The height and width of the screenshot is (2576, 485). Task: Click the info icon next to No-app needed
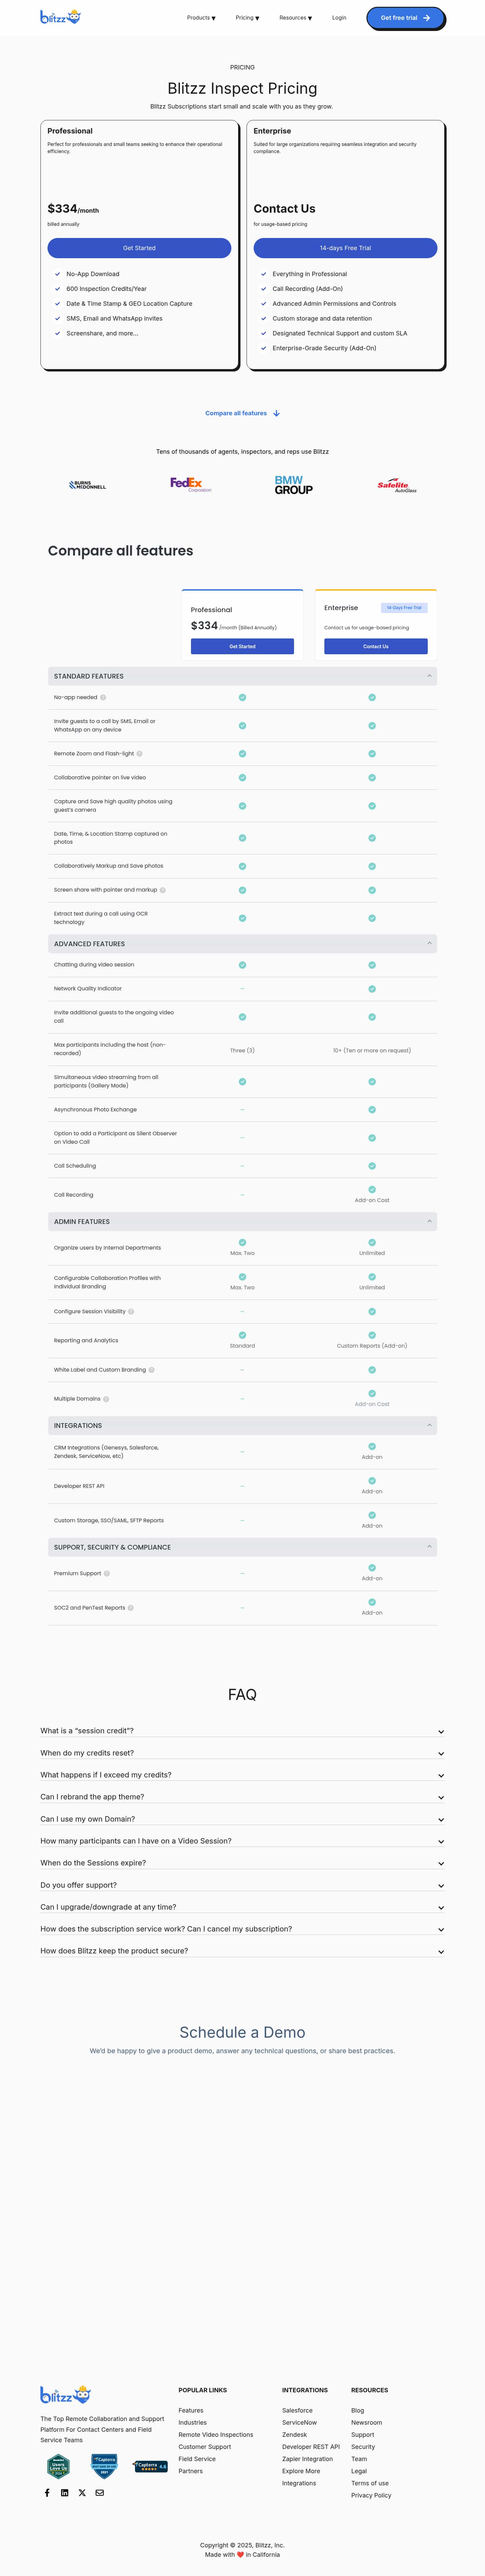(x=103, y=697)
